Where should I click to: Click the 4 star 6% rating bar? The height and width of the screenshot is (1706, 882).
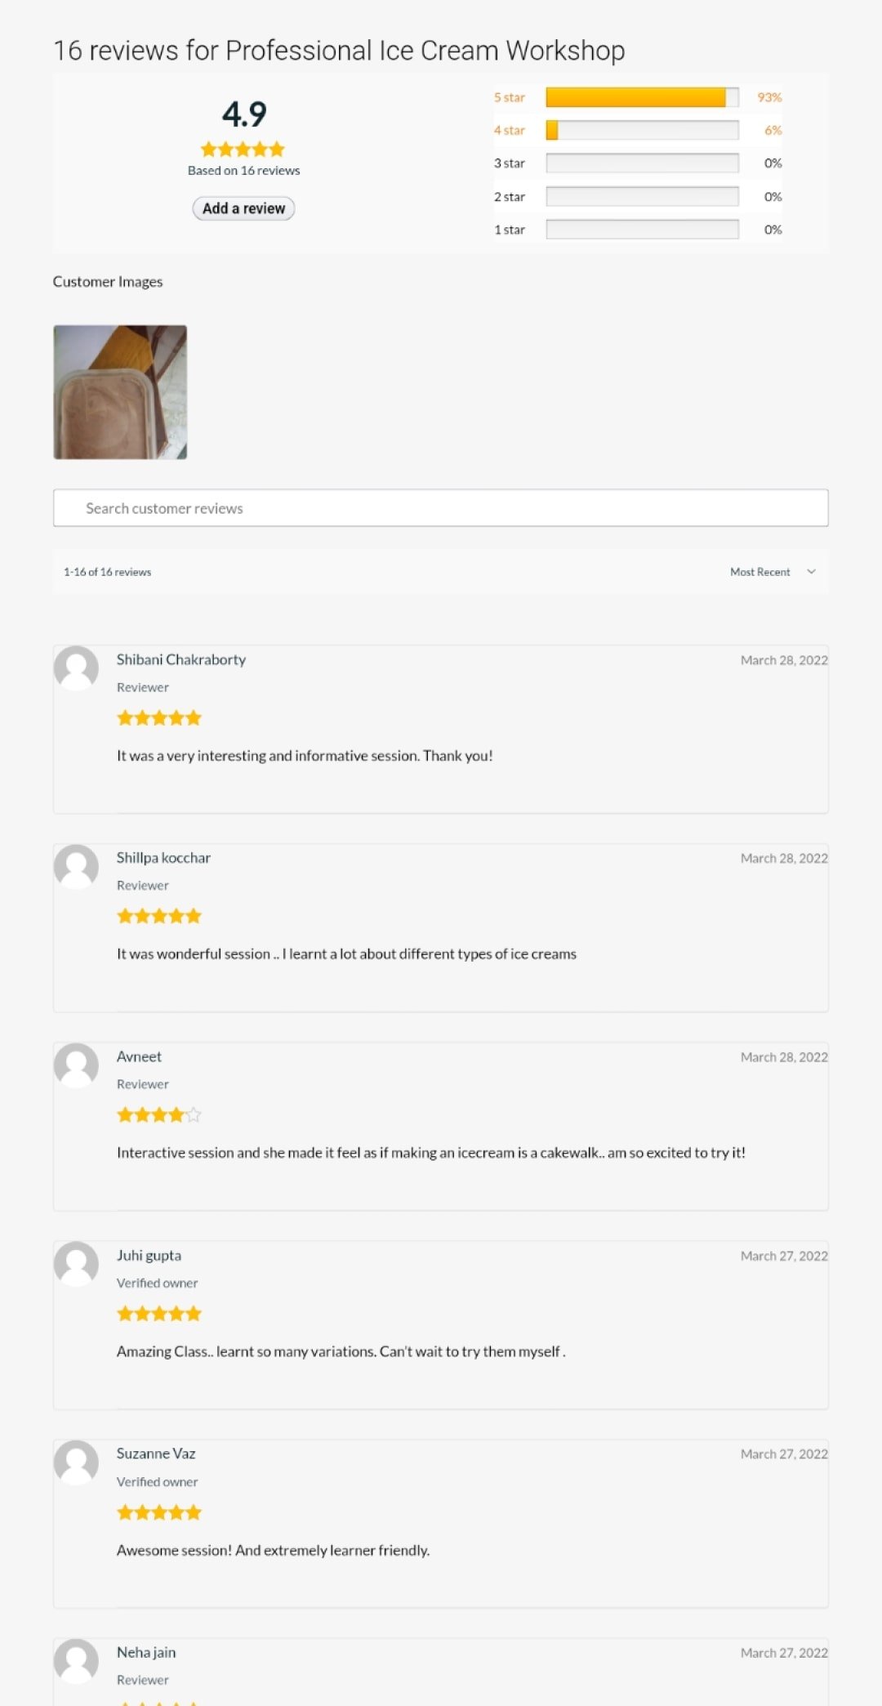point(642,131)
